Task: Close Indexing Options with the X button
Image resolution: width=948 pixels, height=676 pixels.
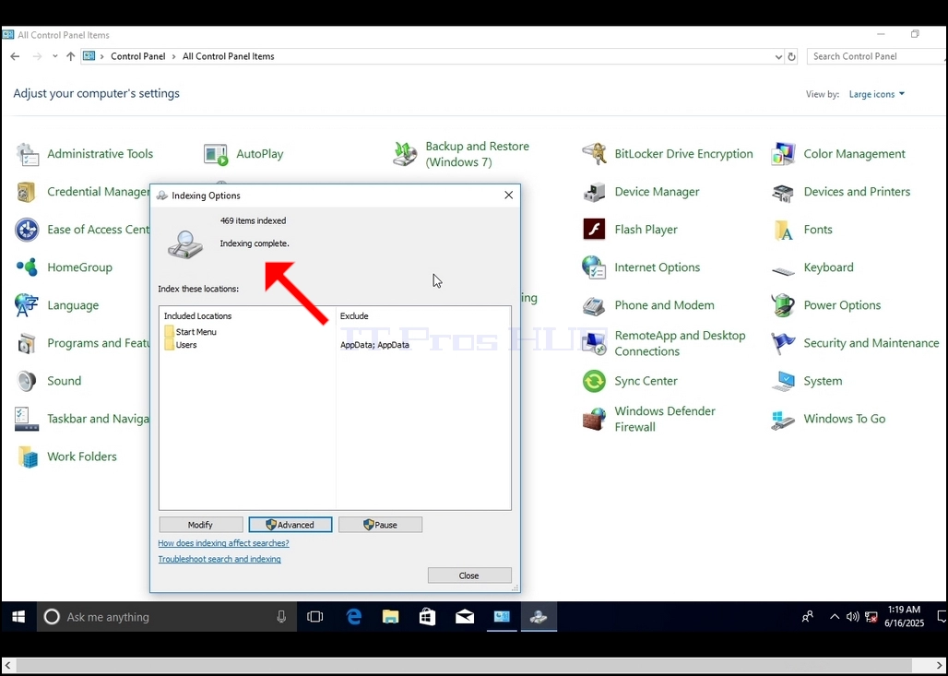Action: pos(508,196)
